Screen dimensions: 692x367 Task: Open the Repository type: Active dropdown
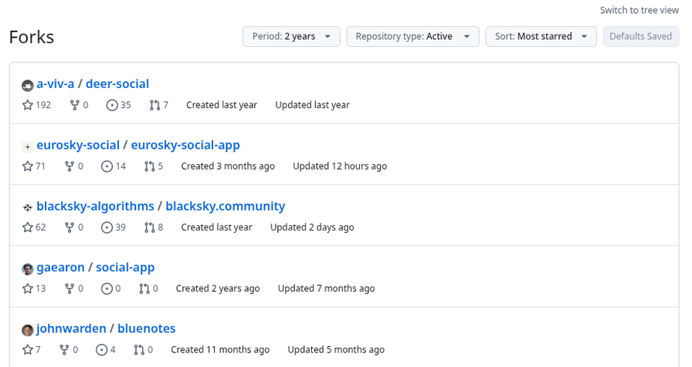pos(412,36)
